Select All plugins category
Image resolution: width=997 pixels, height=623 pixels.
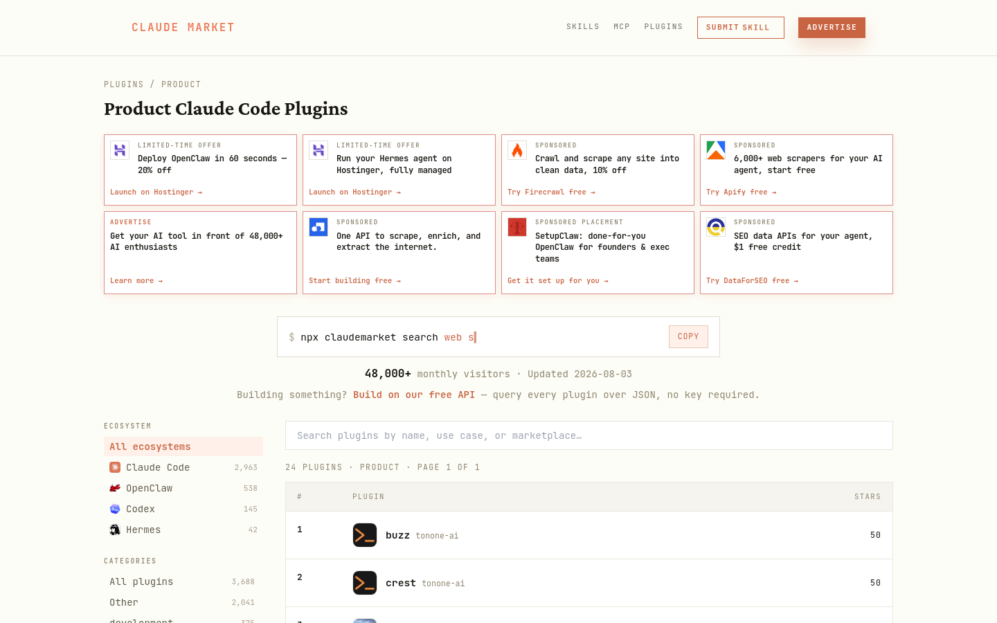pyautogui.click(x=183, y=581)
